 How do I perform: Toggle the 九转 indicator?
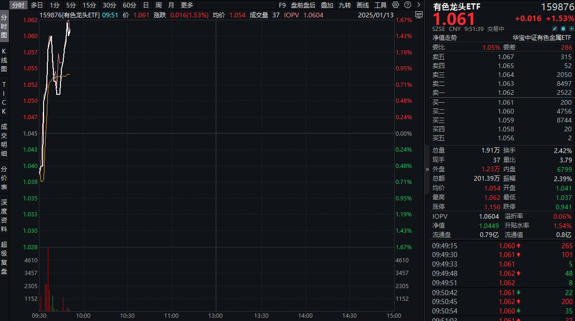pyautogui.click(x=344, y=5)
